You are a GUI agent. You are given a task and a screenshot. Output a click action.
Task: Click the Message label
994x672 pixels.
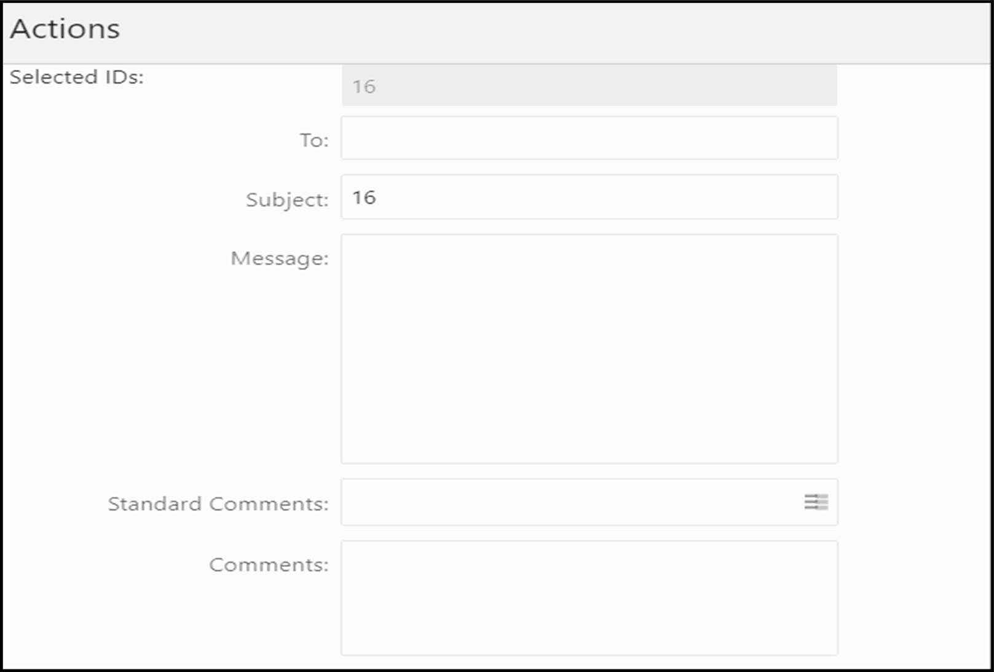click(x=280, y=258)
